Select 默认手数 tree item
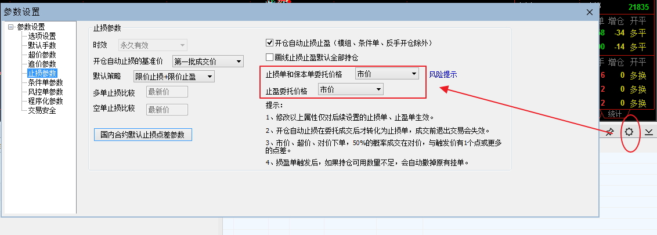Viewport: 657px width, 235px height. (42, 45)
